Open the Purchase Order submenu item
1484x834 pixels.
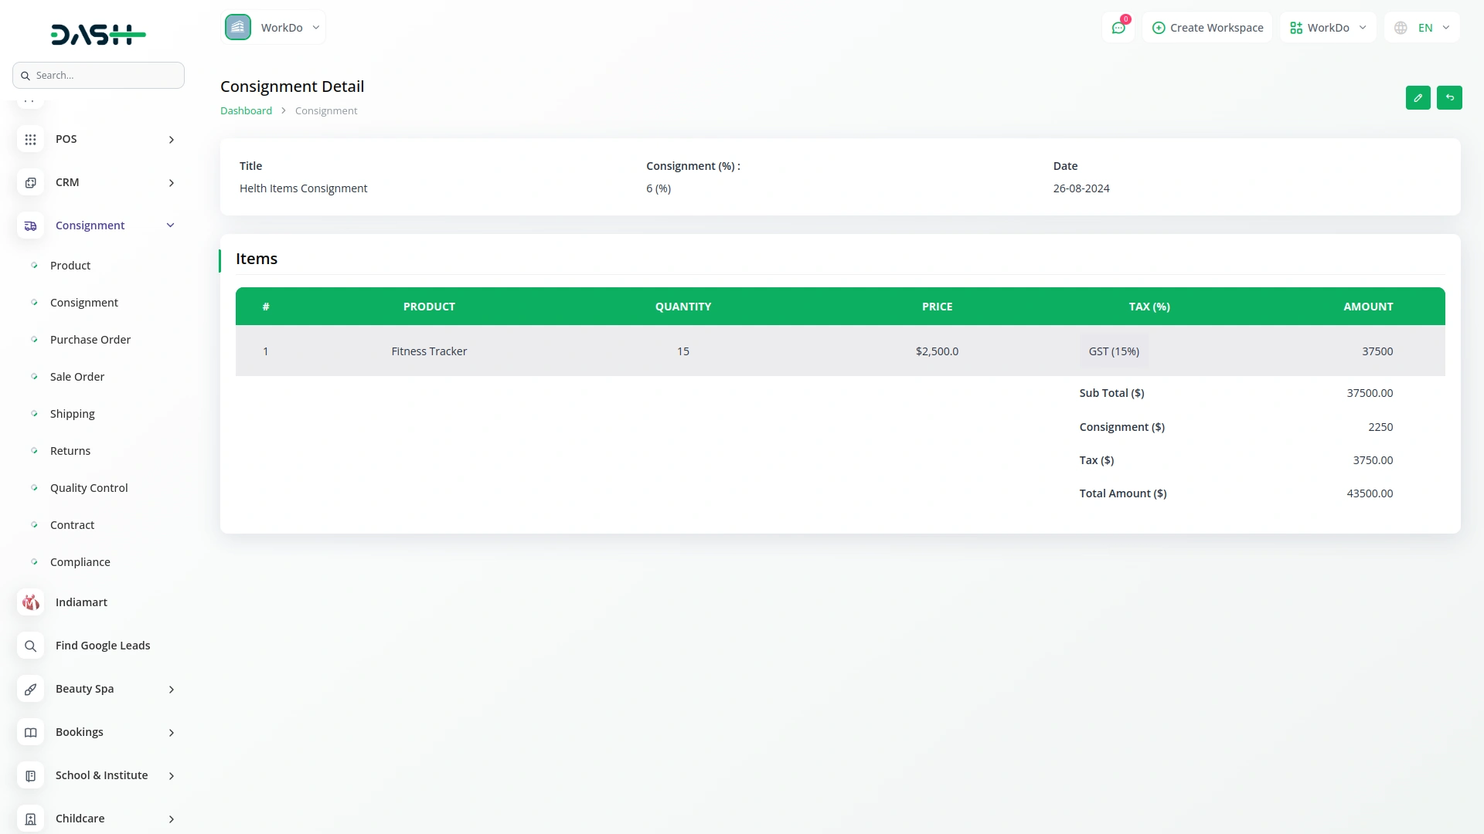pyautogui.click(x=90, y=340)
